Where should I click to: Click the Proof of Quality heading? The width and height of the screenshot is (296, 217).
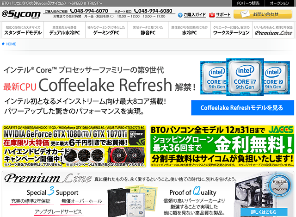click(193, 192)
